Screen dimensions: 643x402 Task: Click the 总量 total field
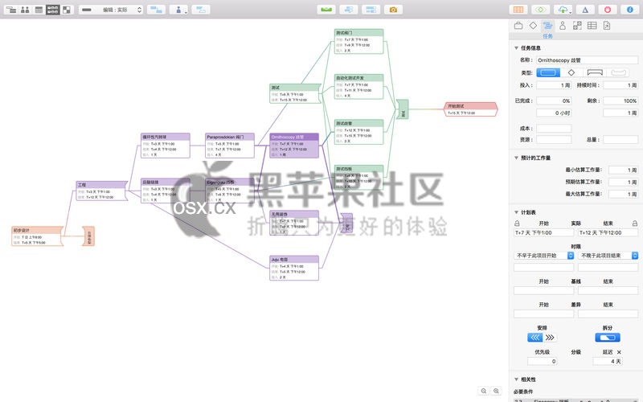point(620,139)
